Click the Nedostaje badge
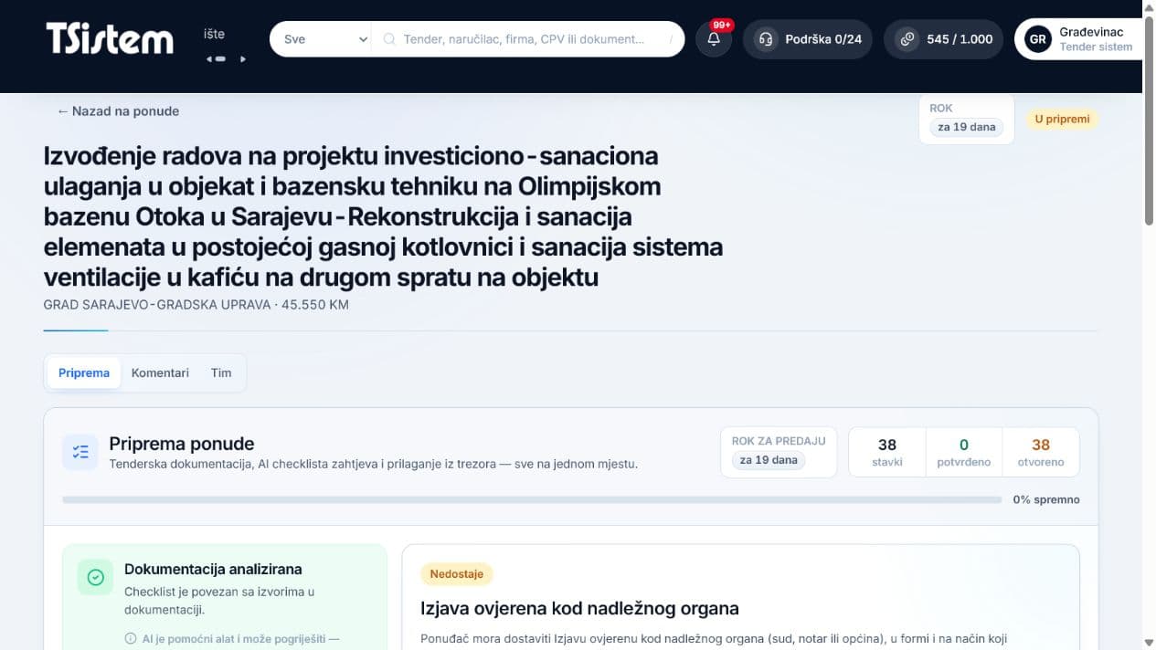The height and width of the screenshot is (650, 1156). (x=457, y=574)
